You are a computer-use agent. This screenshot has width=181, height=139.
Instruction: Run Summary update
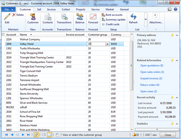pos(114,20)
